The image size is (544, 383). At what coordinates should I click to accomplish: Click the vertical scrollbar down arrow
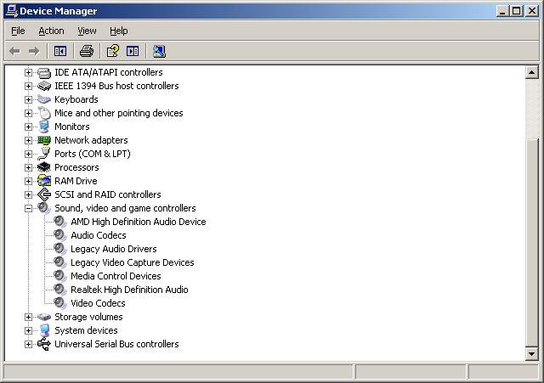click(x=532, y=354)
